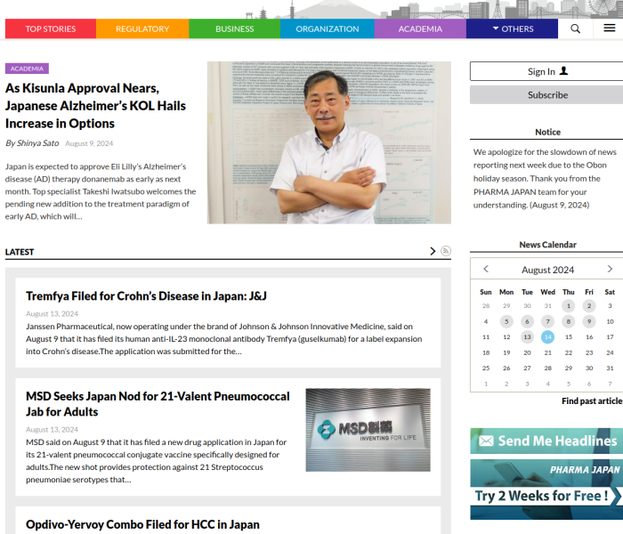The image size is (623, 534).
Task: Click the purple Academia category tag
Action: tap(27, 69)
